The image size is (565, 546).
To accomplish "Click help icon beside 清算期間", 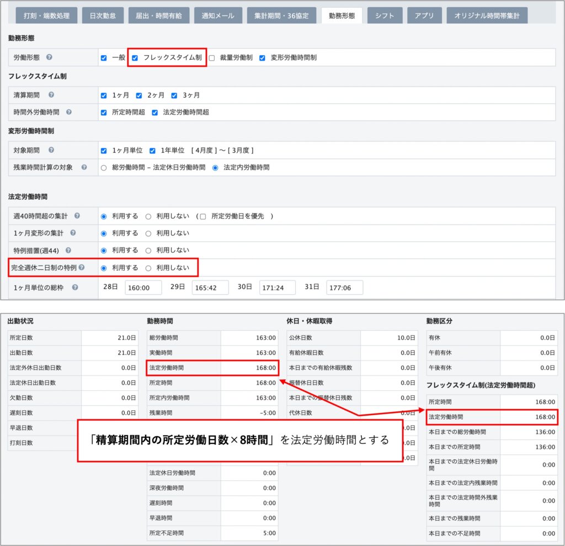I will pyautogui.click(x=51, y=95).
